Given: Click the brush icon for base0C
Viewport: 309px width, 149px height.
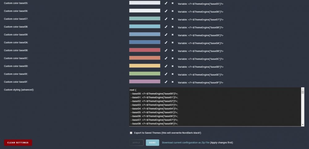Looking at the screenshot, I should pos(166,58).
